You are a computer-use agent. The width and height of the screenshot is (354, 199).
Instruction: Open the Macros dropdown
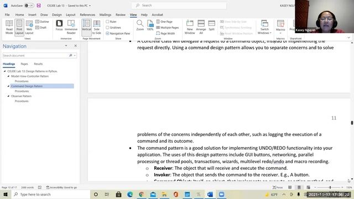280,27
